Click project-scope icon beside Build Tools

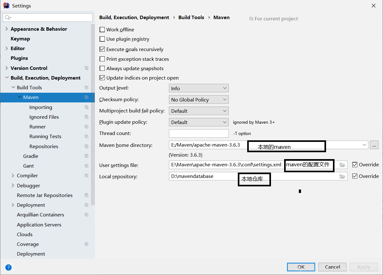pos(86,87)
